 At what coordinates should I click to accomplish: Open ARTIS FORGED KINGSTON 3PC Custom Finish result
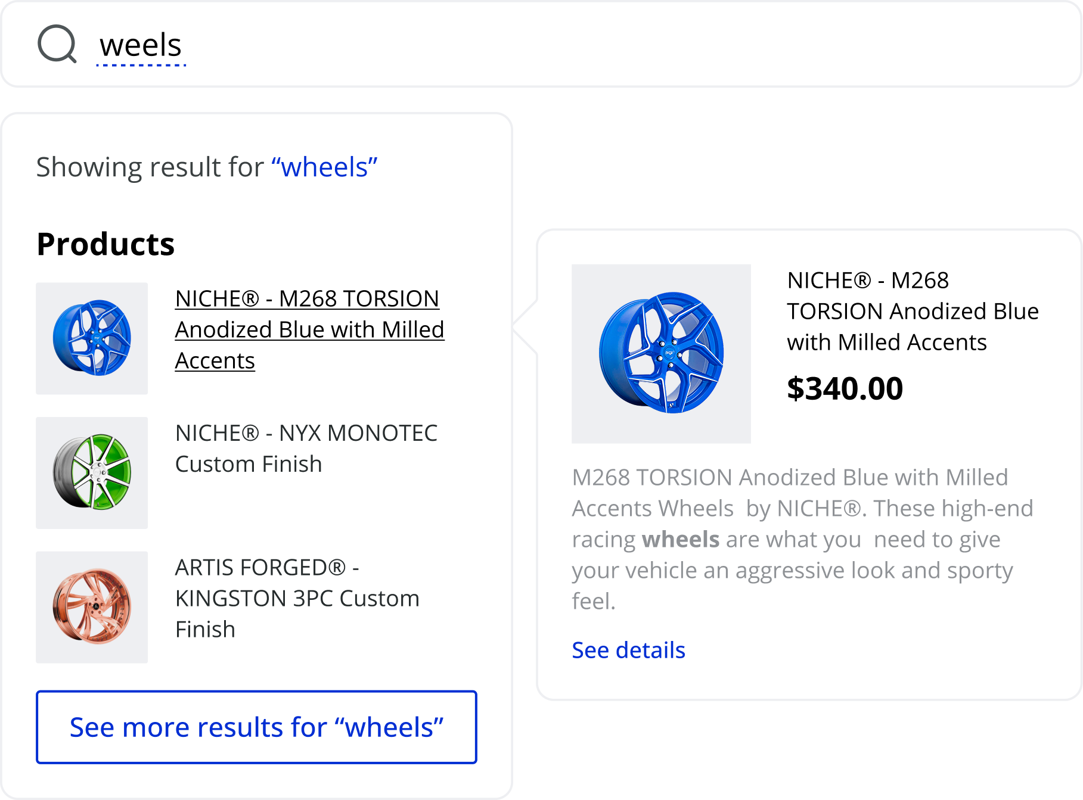[297, 598]
